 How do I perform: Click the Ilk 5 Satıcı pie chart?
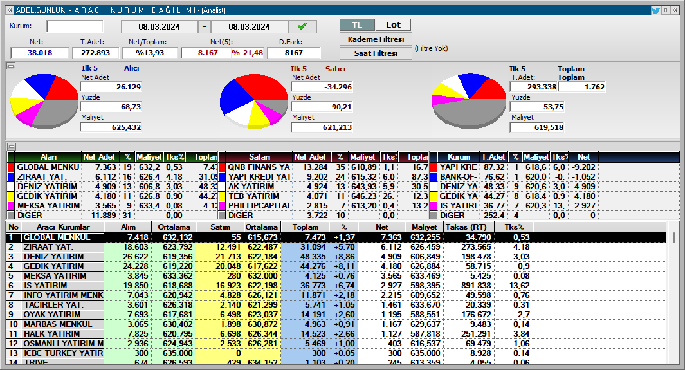tap(254, 101)
